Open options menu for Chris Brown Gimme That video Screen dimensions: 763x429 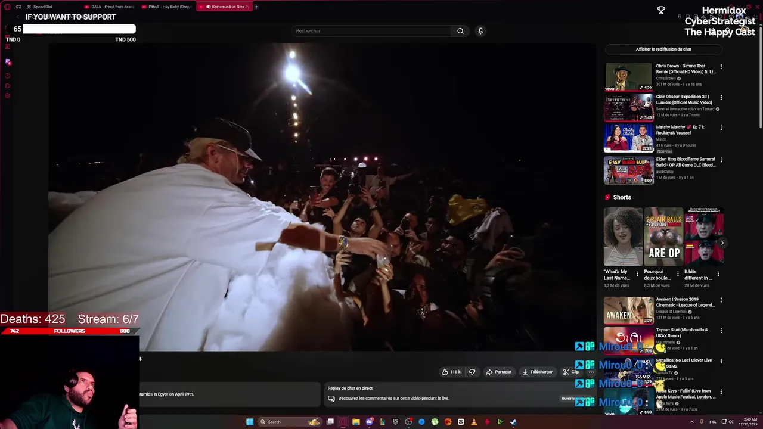click(x=721, y=67)
